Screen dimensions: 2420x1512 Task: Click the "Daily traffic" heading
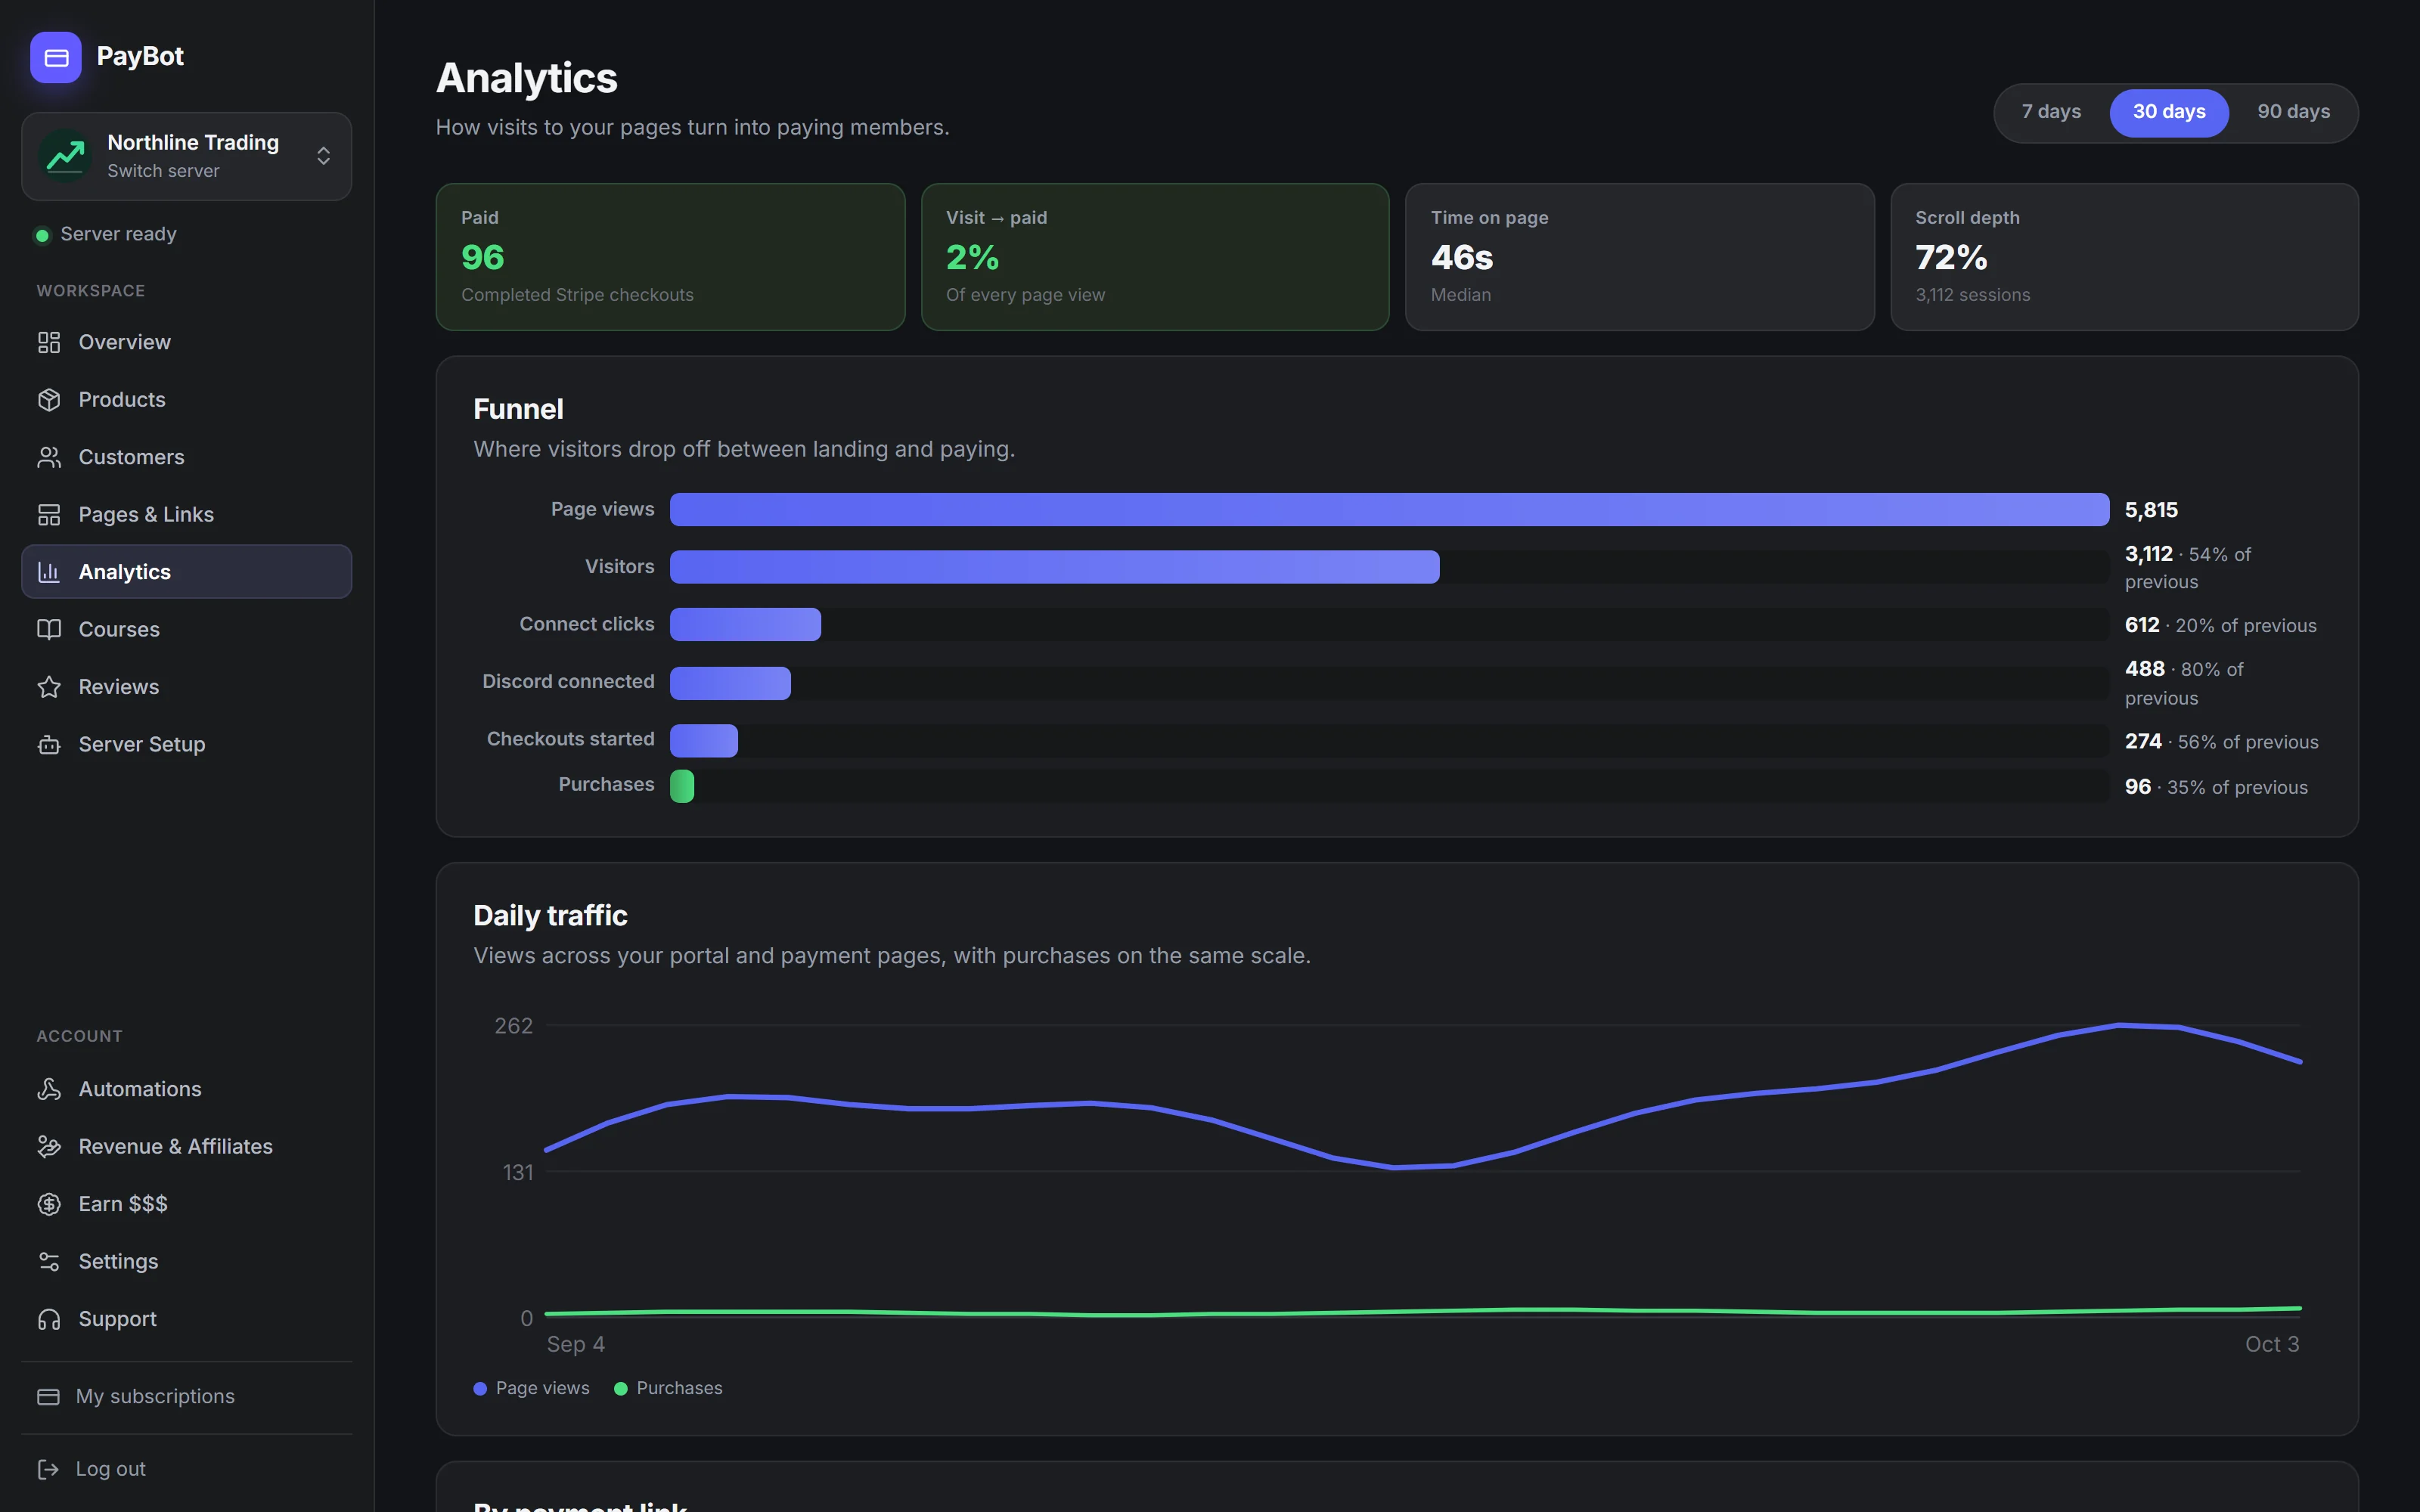550,916
